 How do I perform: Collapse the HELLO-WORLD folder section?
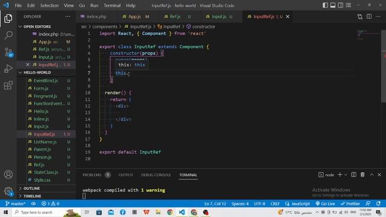pos(46,72)
